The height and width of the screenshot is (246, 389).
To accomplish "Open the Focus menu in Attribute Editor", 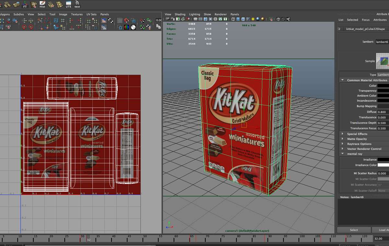I will (x=366, y=20).
